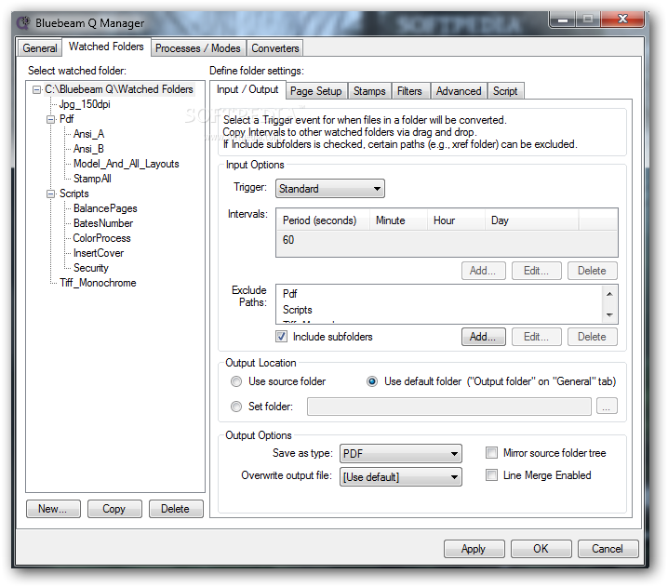
Task: Open the Filters settings tab
Action: tap(409, 91)
